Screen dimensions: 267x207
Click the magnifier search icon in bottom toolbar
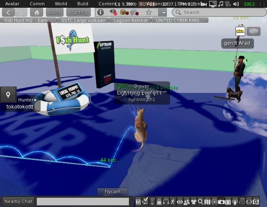200,202
